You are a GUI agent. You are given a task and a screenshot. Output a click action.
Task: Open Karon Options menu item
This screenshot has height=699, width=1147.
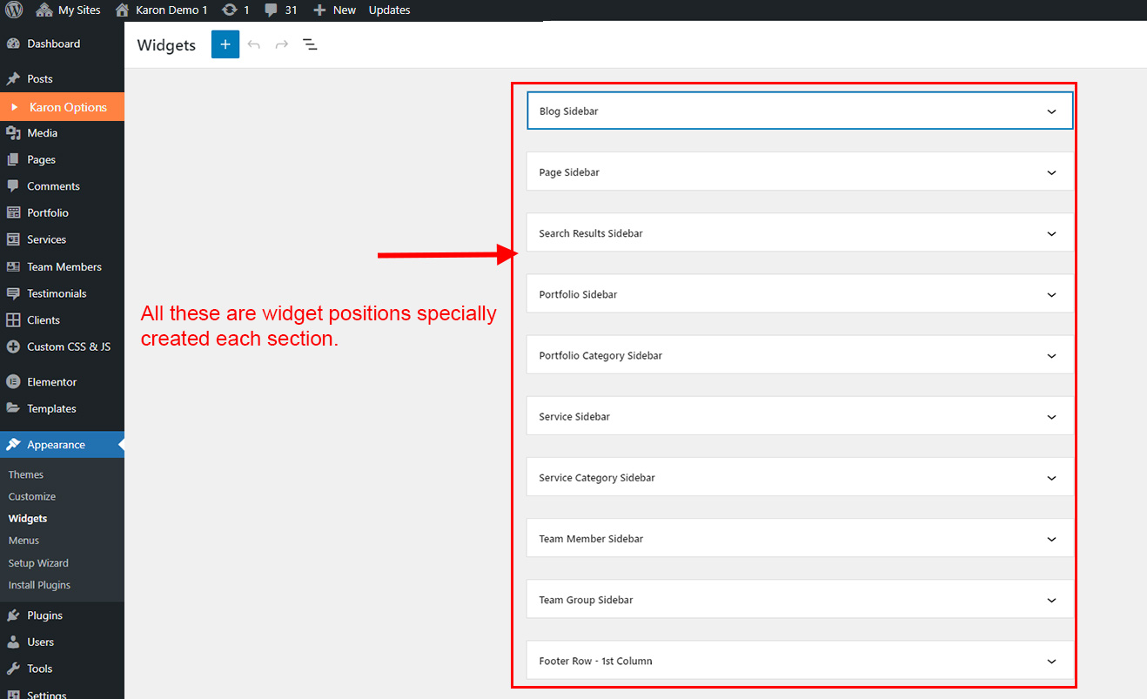[x=68, y=107]
